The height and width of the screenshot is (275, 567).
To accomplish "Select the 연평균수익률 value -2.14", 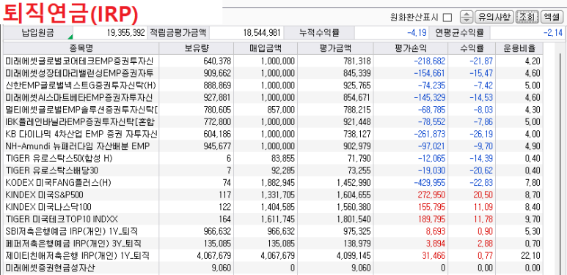I will point(553,33).
